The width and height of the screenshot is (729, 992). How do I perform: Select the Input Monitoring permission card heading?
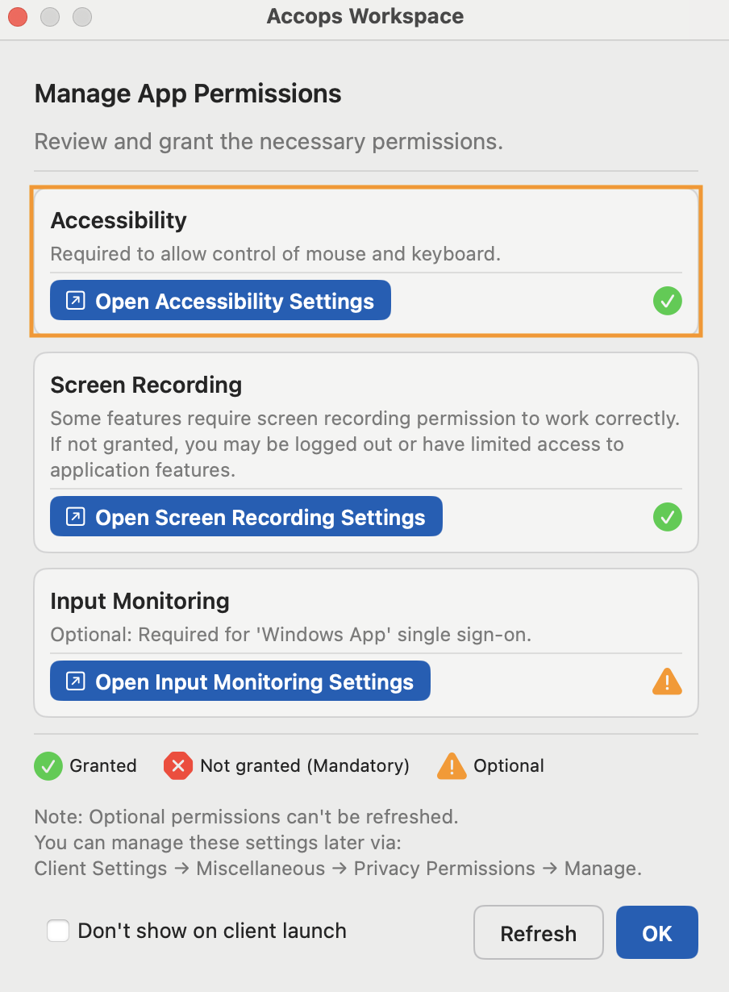[140, 601]
